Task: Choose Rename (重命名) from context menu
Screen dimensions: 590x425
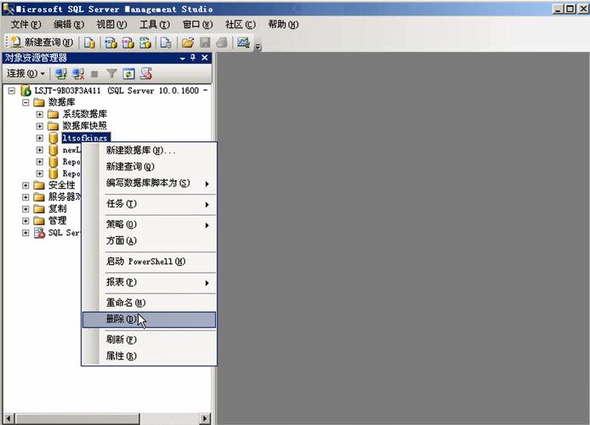Action: (x=150, y=303)
